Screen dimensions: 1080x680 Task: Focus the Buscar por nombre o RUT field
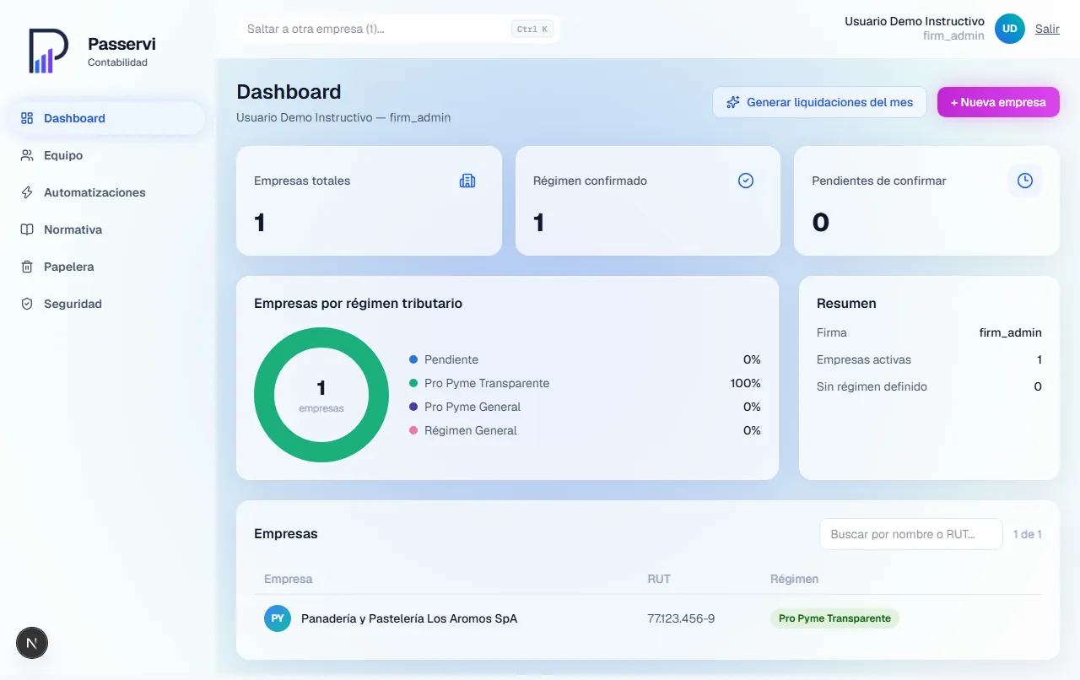(911, 534)
